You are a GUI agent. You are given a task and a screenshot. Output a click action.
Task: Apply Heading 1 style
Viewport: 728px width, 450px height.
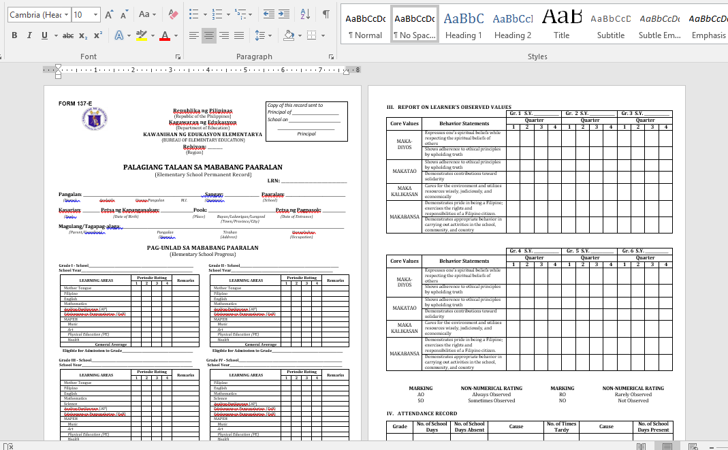[463, 25]
